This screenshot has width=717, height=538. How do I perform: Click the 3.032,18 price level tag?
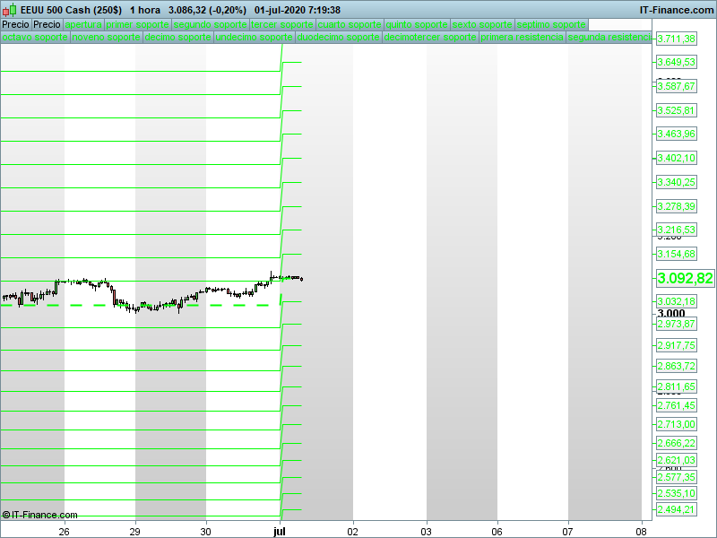pyautogui.click(x=677, y=301)
